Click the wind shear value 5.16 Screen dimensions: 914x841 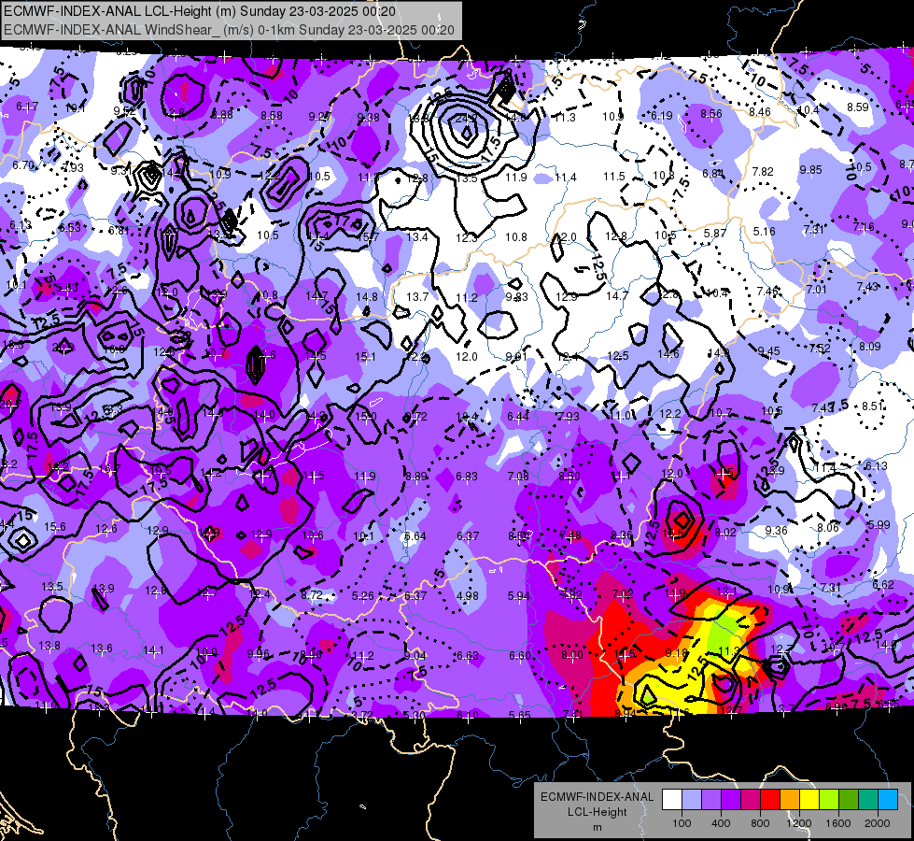click(765, 232)
